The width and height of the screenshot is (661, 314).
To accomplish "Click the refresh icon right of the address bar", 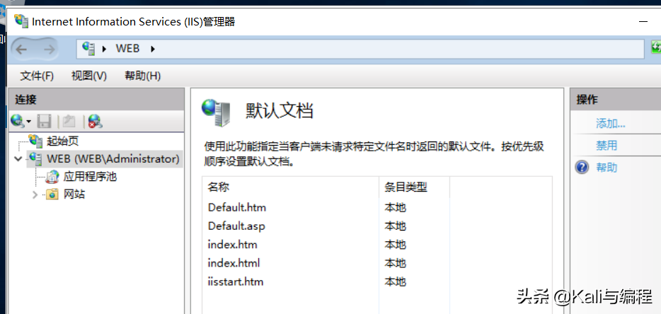I will (x=656, y=47).
